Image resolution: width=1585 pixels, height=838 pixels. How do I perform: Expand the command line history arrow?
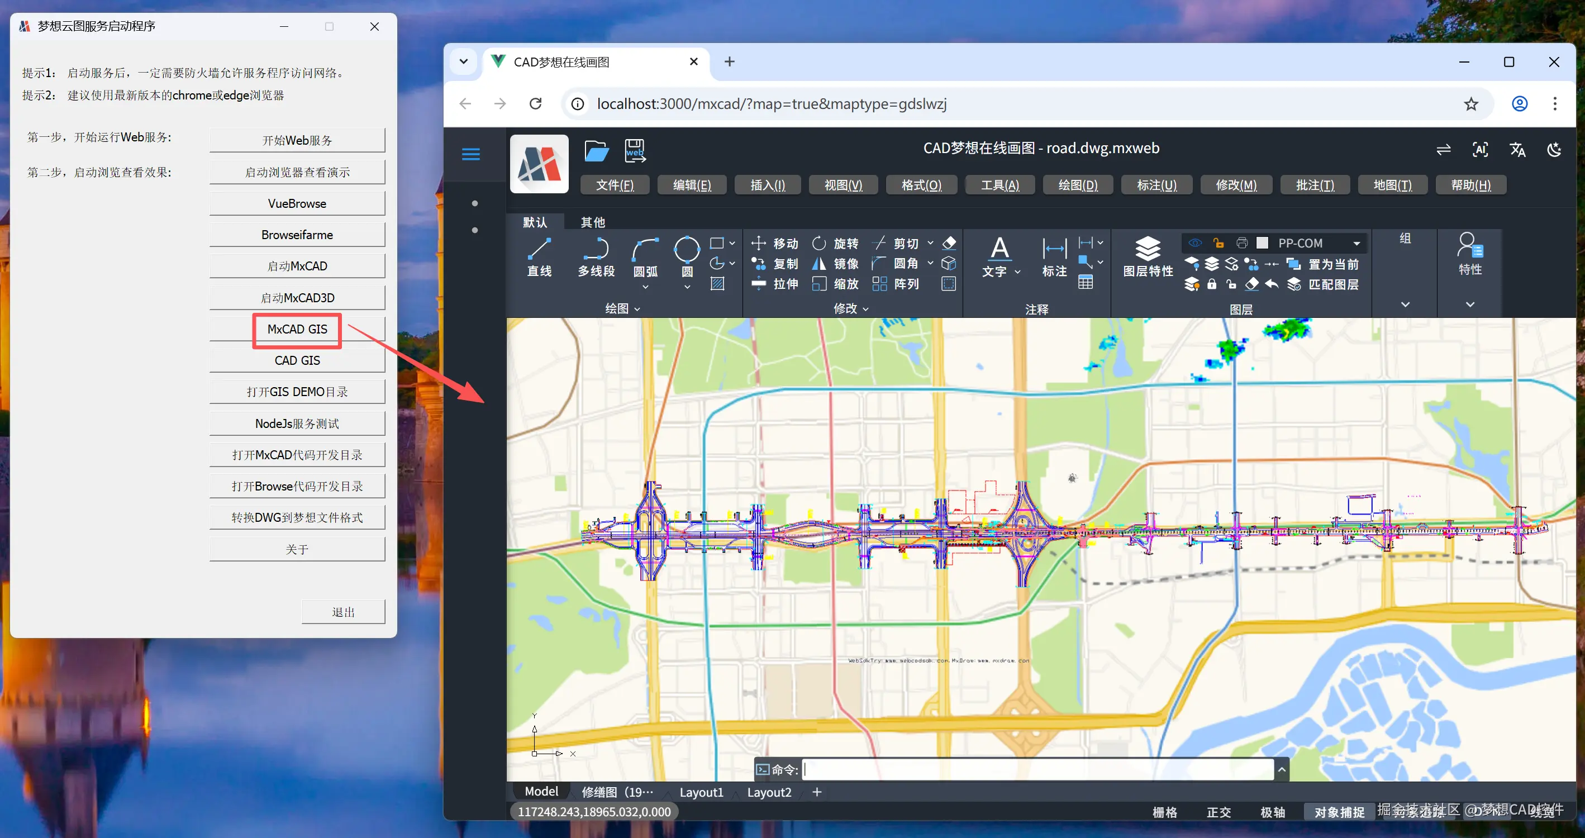point(1282,769)
